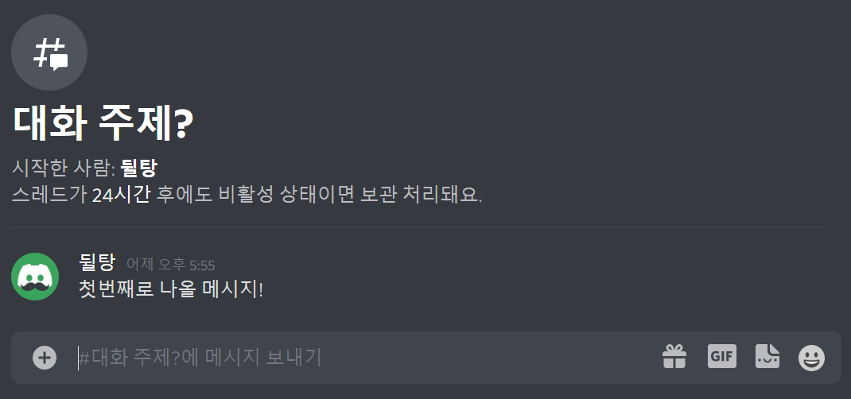This screenshot has height=399, width=851.
Task: Click the username 뒬탕 above the message
Action: [x=97, y=263]
